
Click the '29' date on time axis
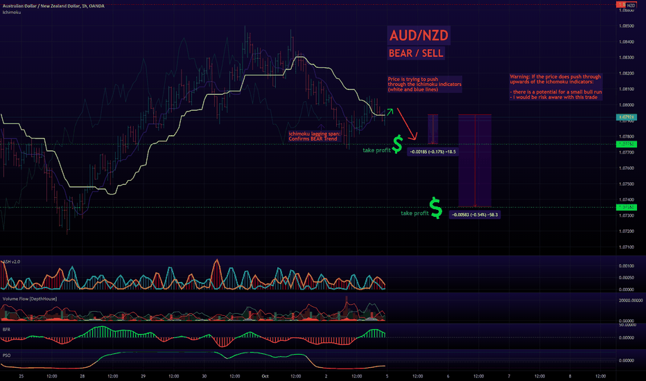(143, 376)
